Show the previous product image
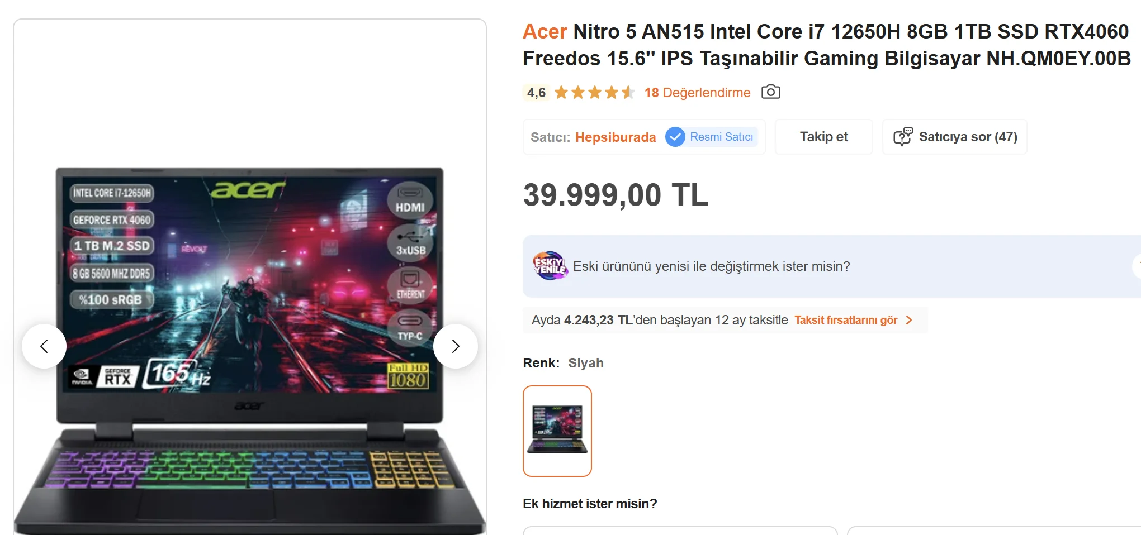Viewport: 1141px width, 535px height. tap(44, 346)
